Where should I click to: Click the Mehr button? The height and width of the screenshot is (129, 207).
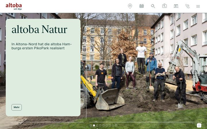(17, 107)
